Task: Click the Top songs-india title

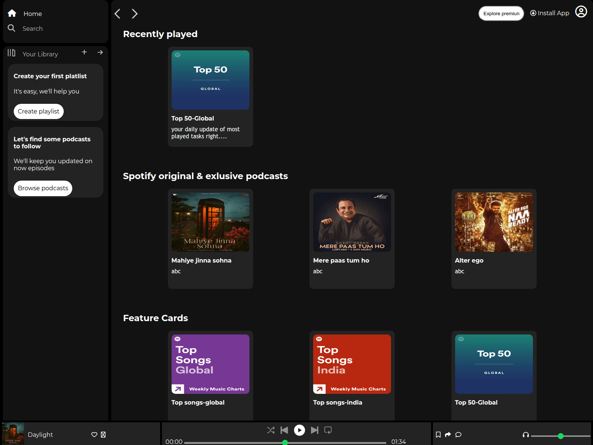Action: pos(338,402)
